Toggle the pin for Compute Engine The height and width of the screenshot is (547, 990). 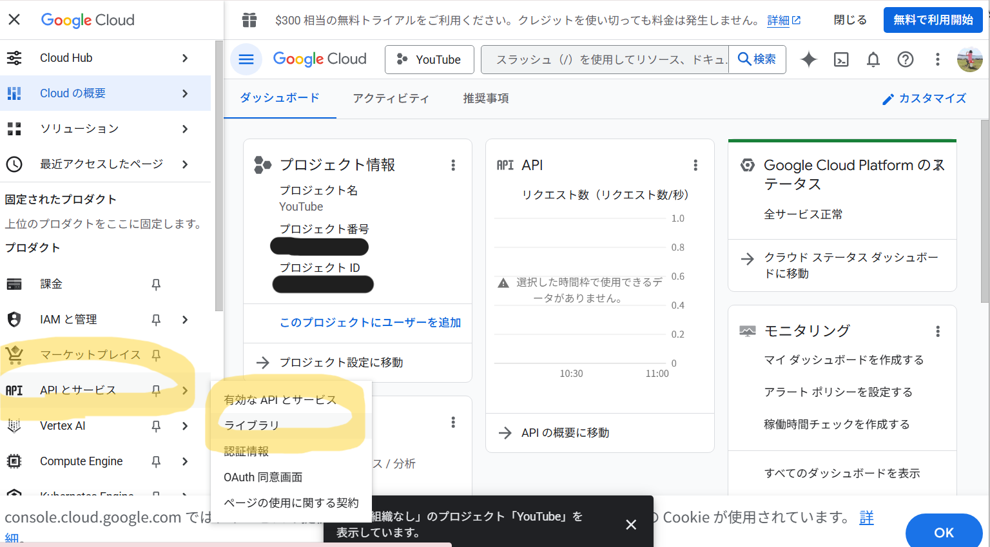tap(156, 461)
